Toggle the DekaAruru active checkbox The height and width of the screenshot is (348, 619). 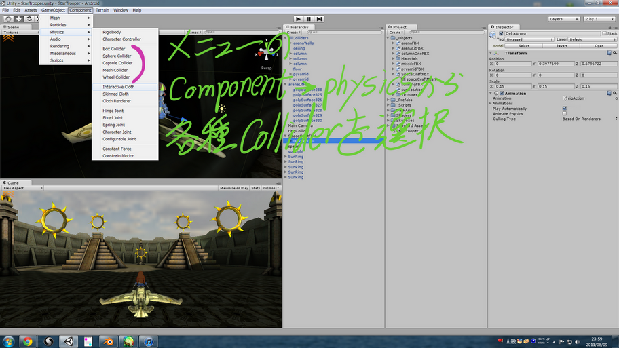pyautogui.click(x=501, y=33)
